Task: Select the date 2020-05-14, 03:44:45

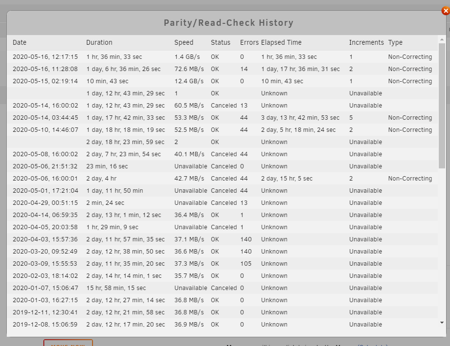Action: click(x=45, y=118)
